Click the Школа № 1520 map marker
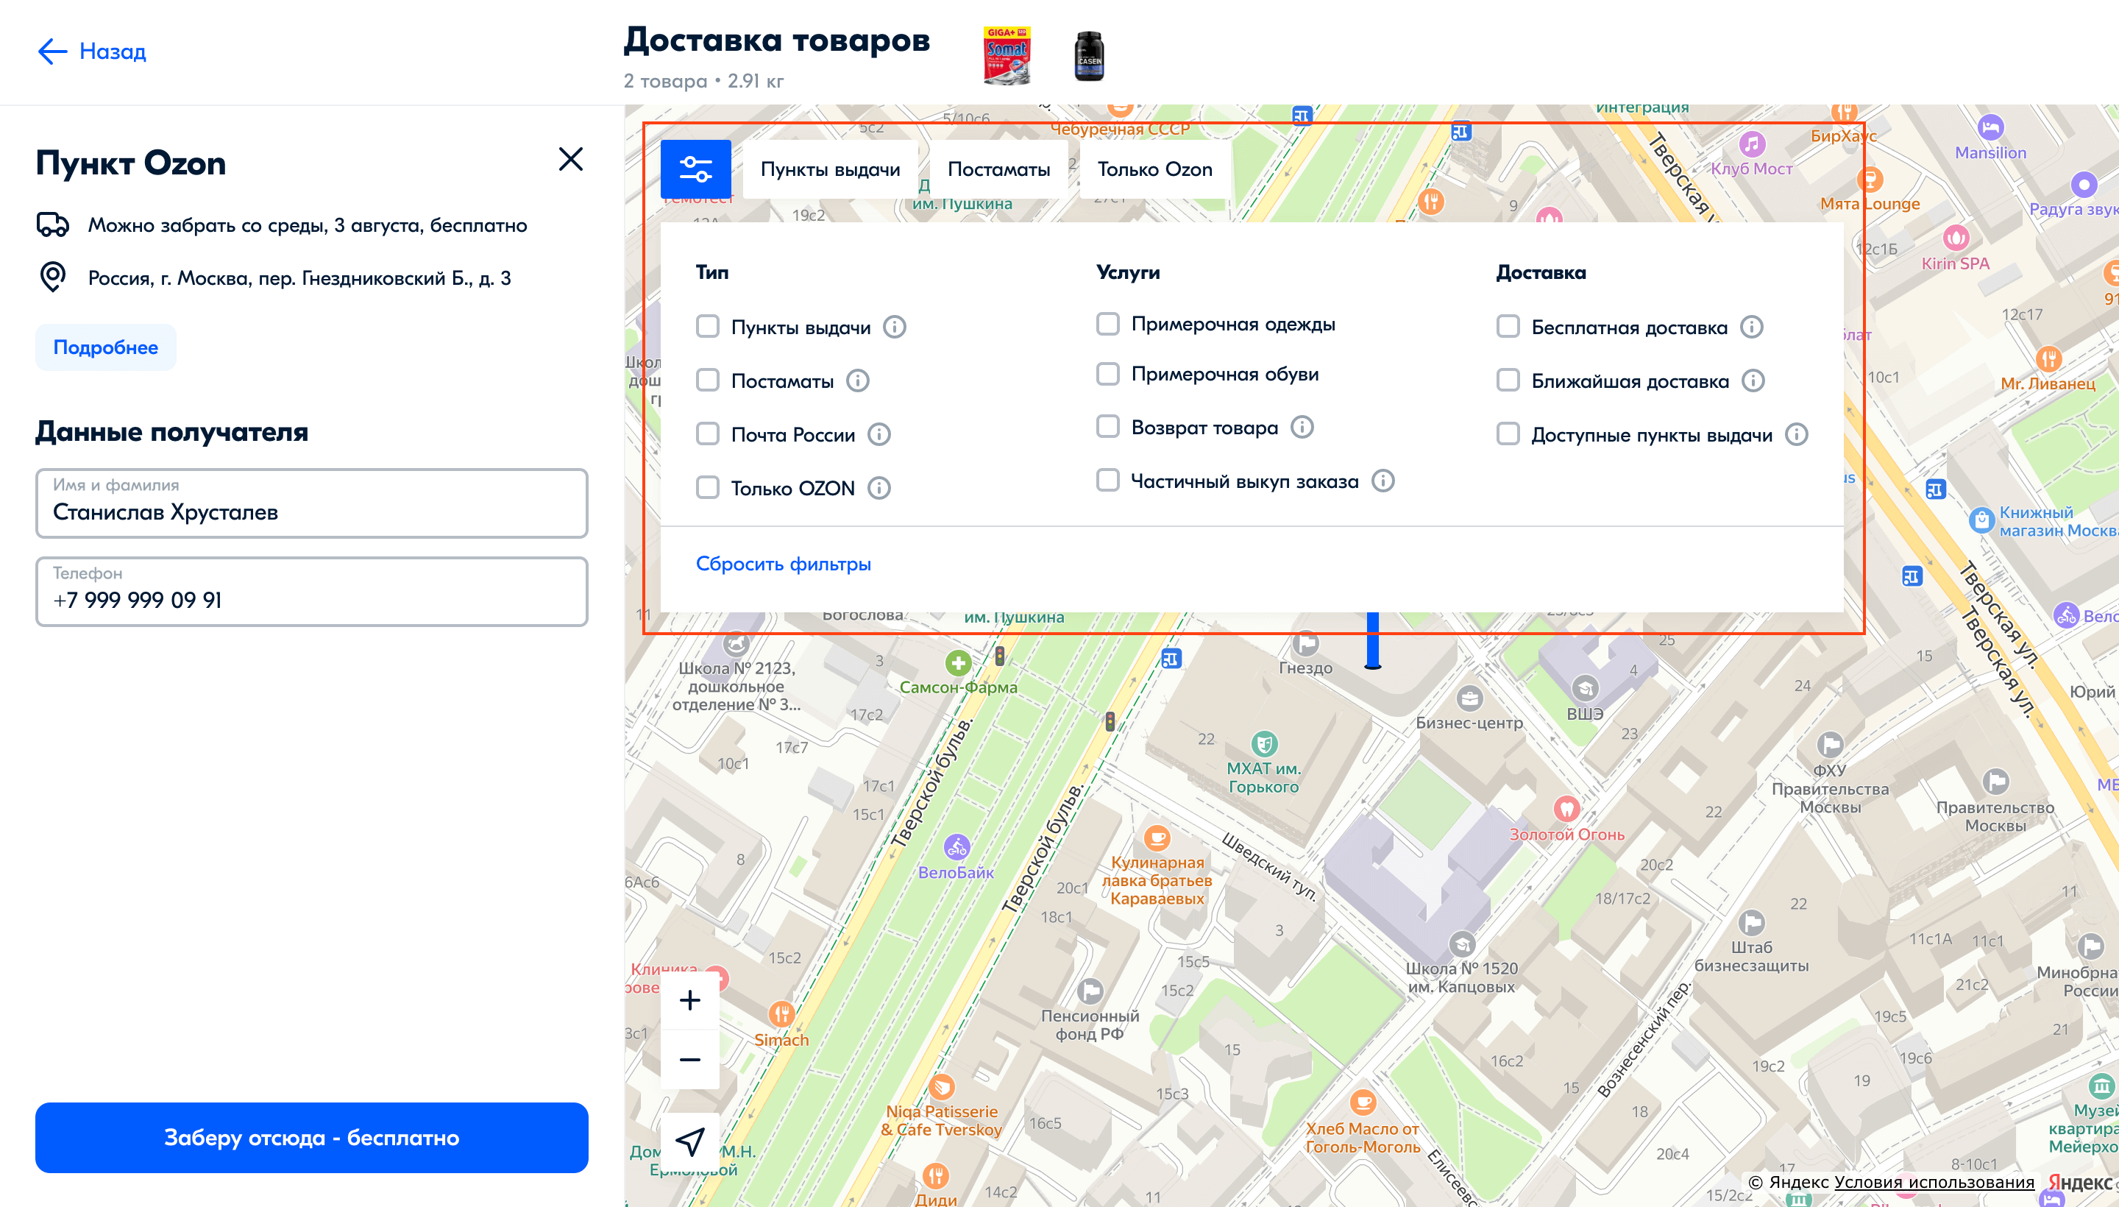This screenshot has height=1207, width=2119. pyautogui.click(x=1462, y=944)
